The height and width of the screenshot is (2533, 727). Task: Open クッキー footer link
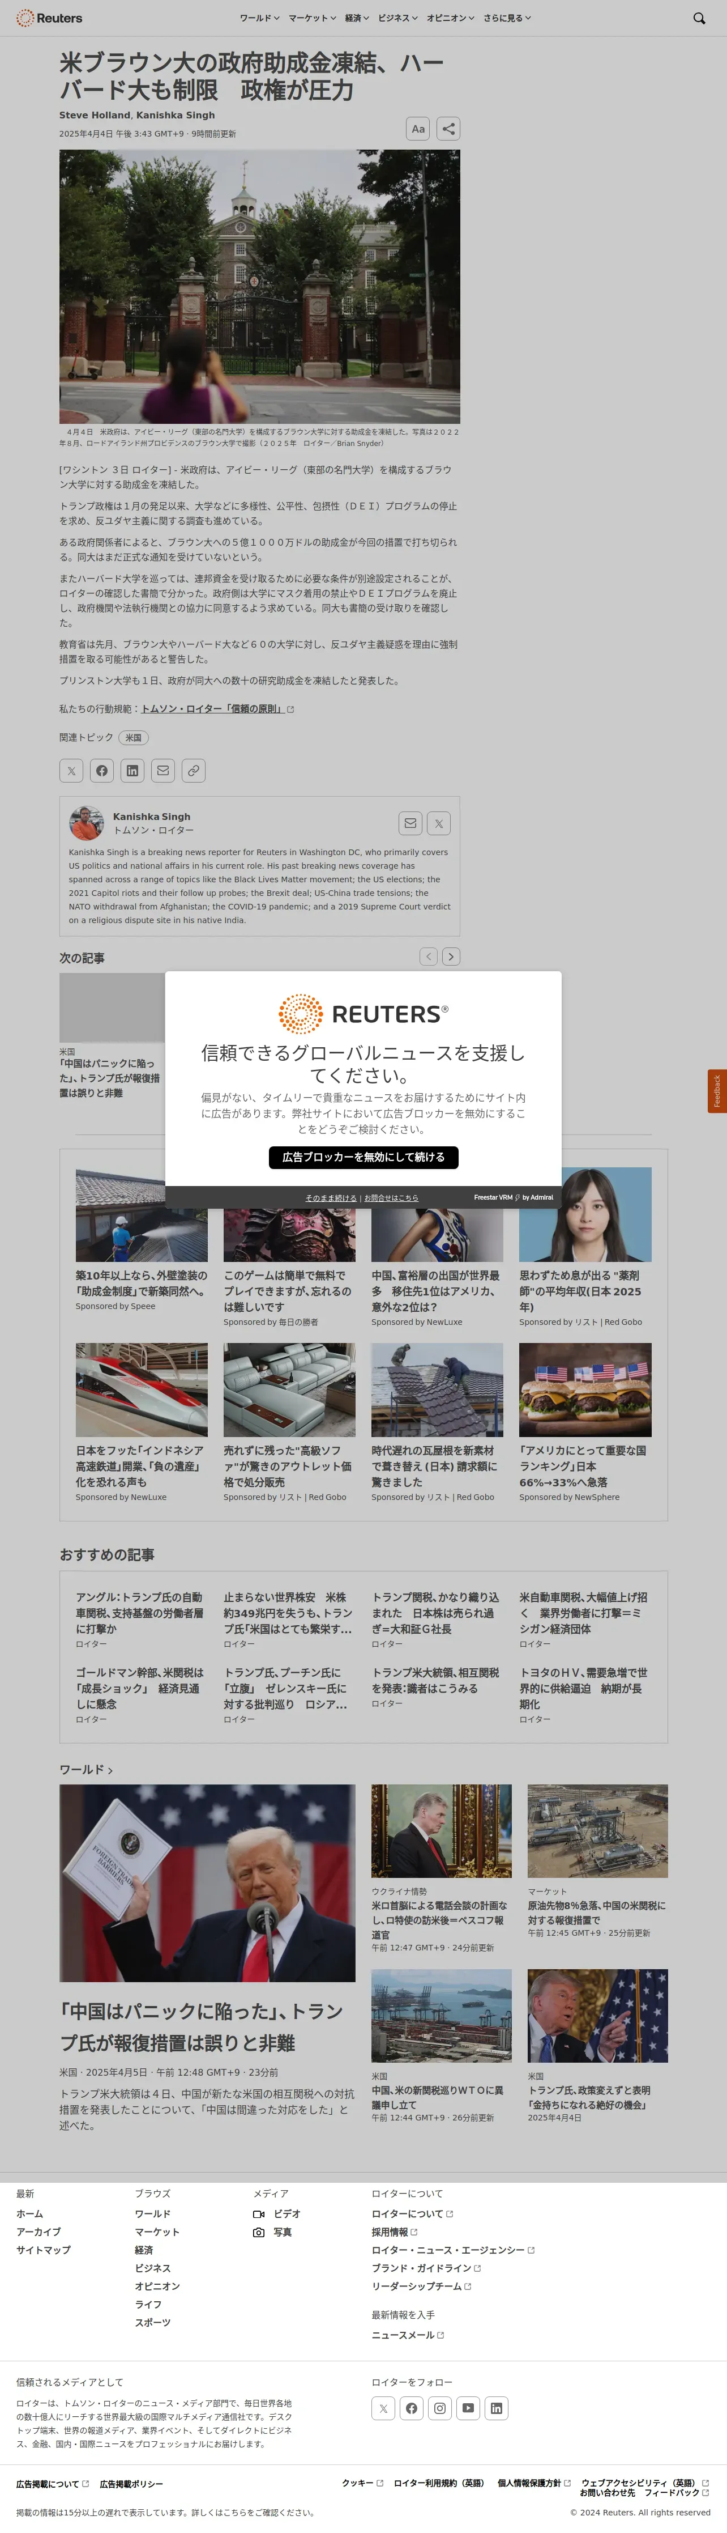click(x=362, y=2483)
